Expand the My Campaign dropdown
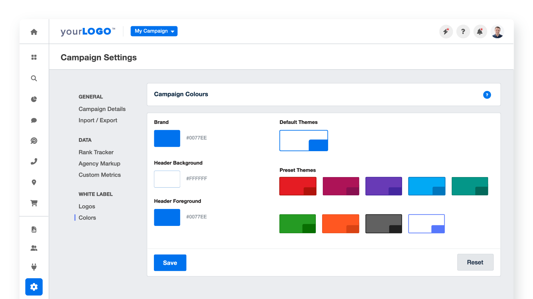Image resolution: width=533 pixels, height=299 pixels. (154, 31)
